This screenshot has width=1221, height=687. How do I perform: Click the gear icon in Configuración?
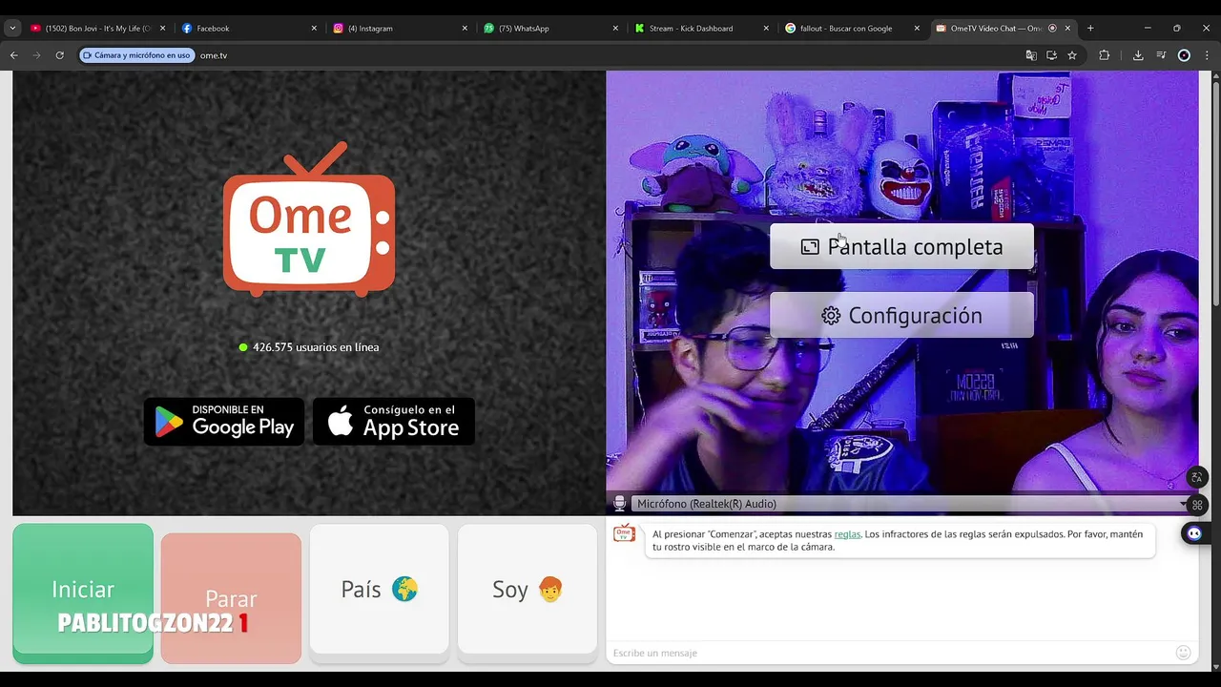[831, 316]
